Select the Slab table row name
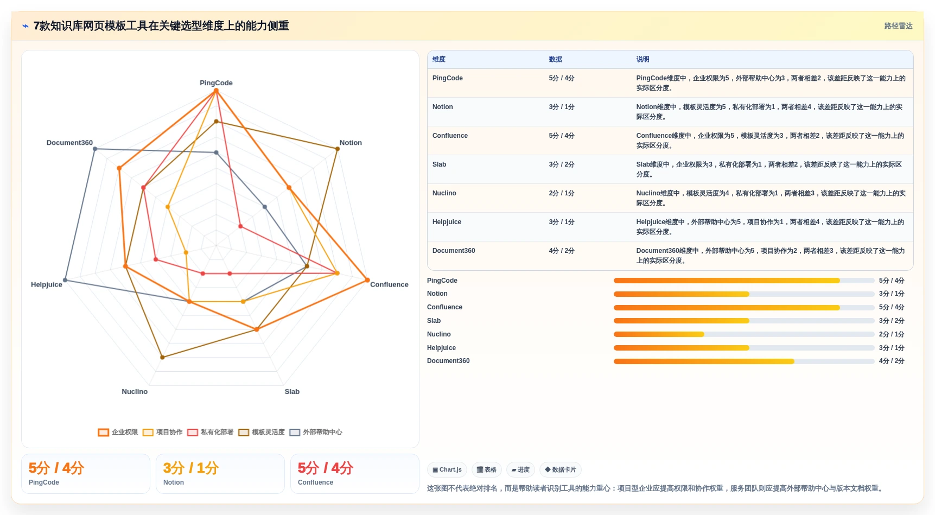Image resolution: width=935 pixels, height=515 pixels. pos(439,164)
